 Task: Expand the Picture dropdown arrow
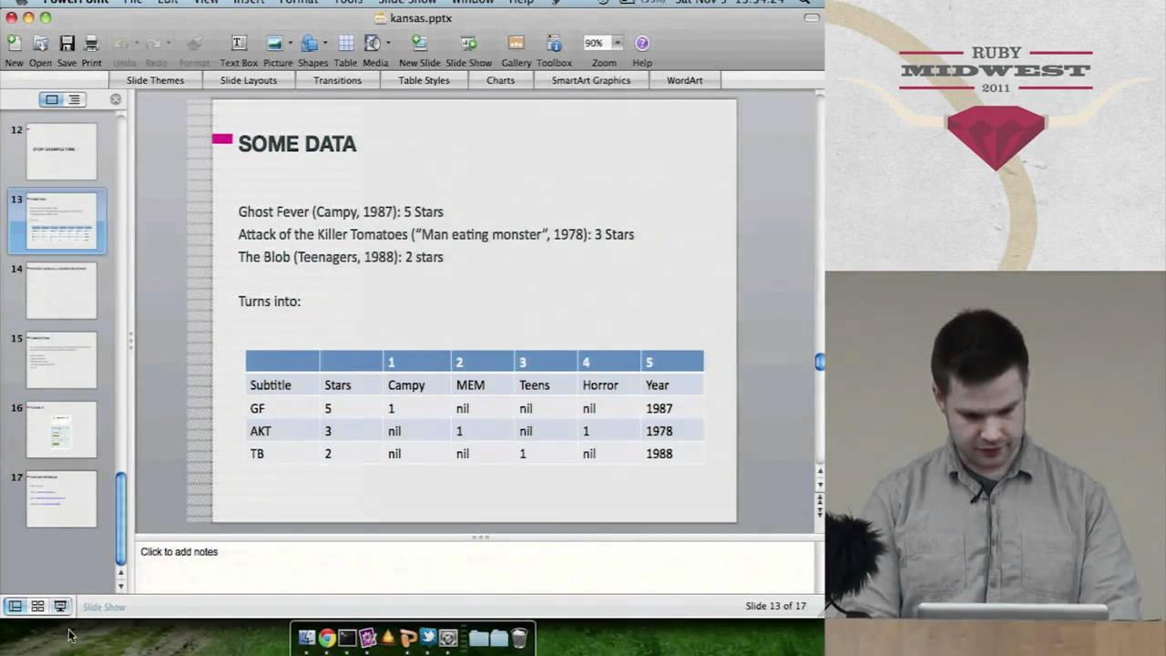point(291,43)
